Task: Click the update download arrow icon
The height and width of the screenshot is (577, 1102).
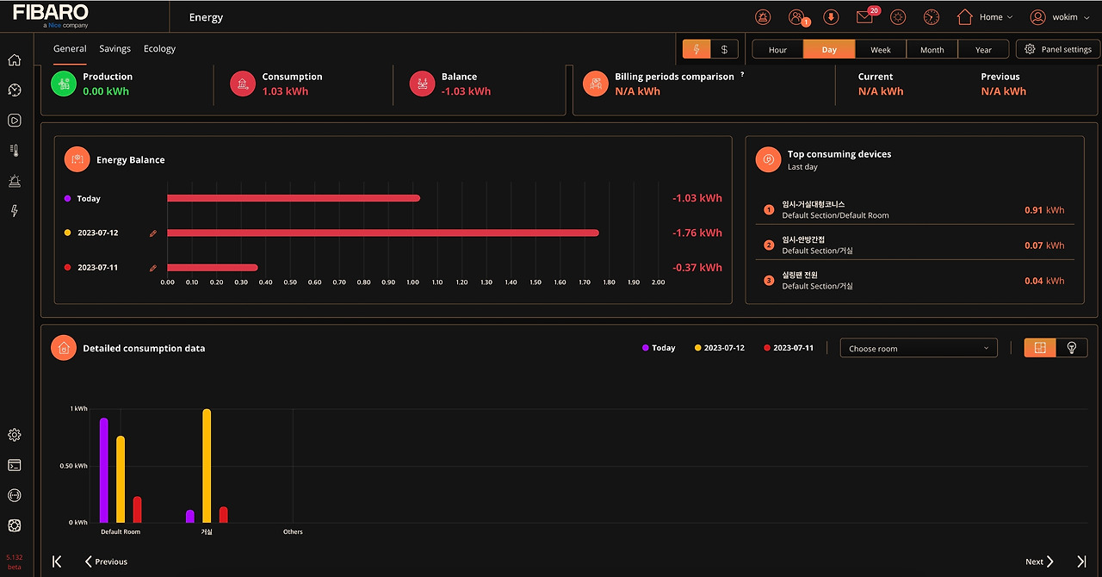Action: (831, 17)
